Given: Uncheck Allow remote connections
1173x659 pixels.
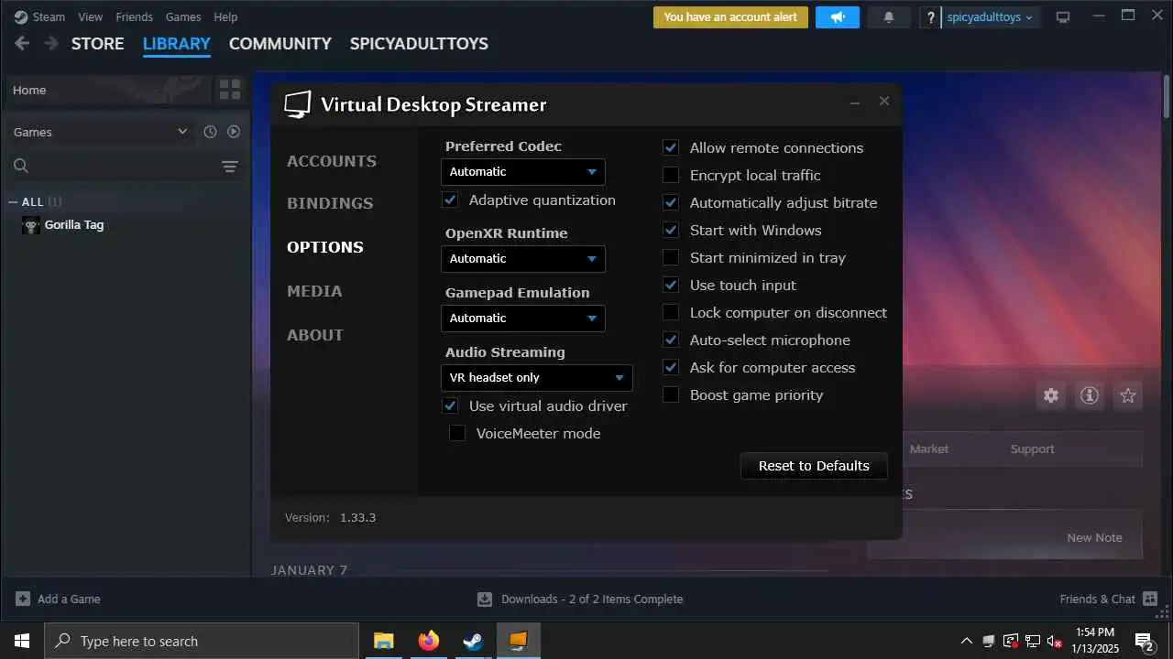Looking at the screenshot, I should tap(671, 147).
